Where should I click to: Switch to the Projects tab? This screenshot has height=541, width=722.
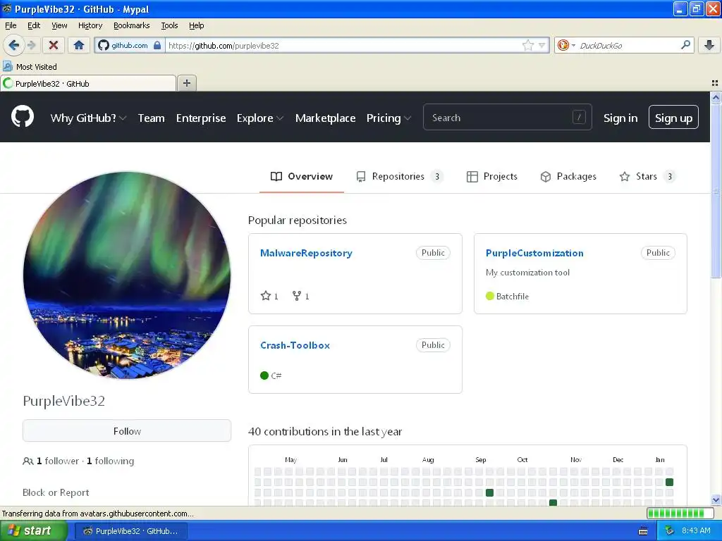491,177
